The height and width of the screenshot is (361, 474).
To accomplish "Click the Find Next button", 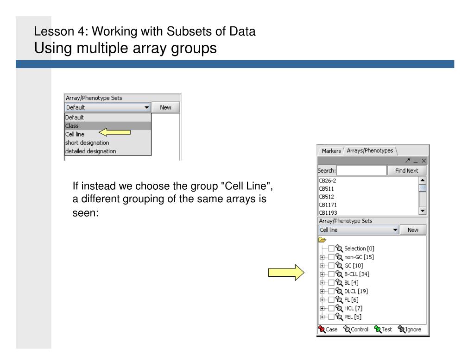I will tap(407, 170).
